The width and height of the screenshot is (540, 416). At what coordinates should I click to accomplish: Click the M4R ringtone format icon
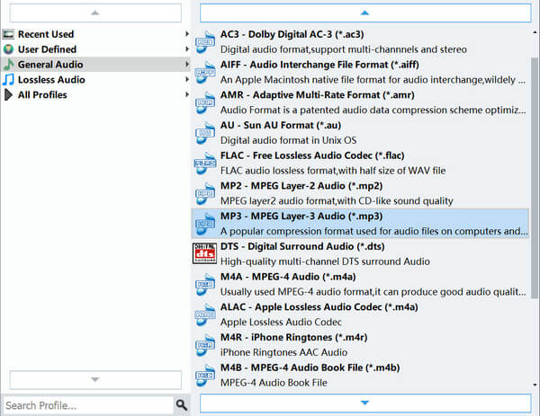point(205,345)
